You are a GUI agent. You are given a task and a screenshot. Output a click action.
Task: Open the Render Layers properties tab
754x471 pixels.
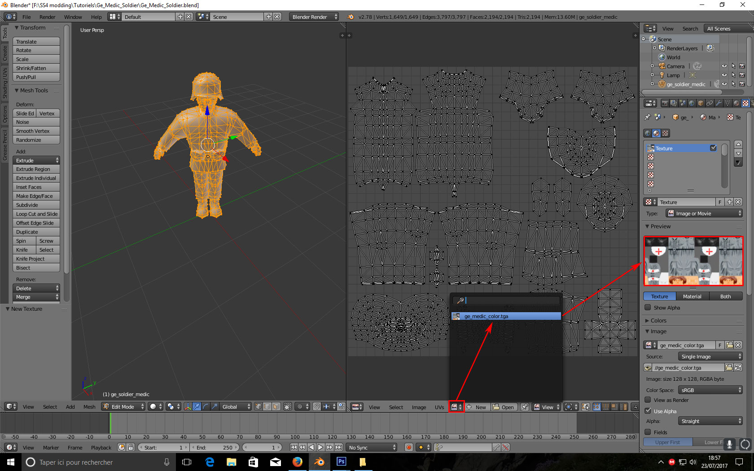674,103
